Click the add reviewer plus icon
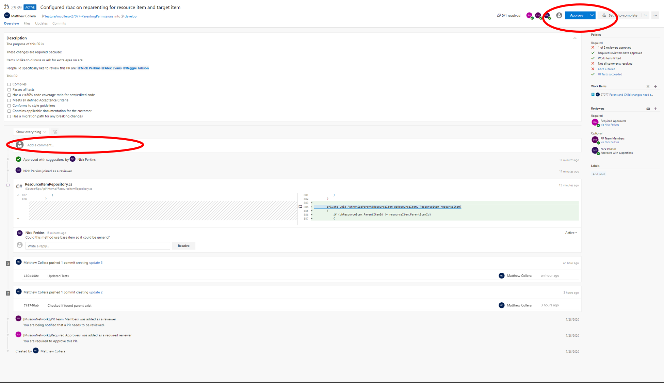 (655, 109)
